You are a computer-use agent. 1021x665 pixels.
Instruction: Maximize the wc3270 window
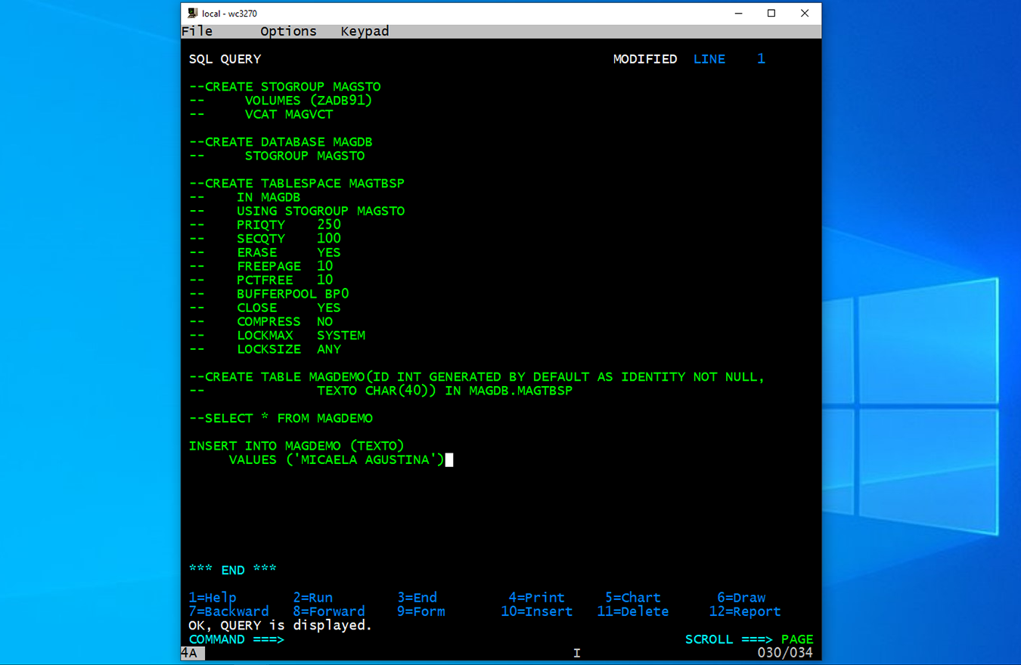coord(771,14)
